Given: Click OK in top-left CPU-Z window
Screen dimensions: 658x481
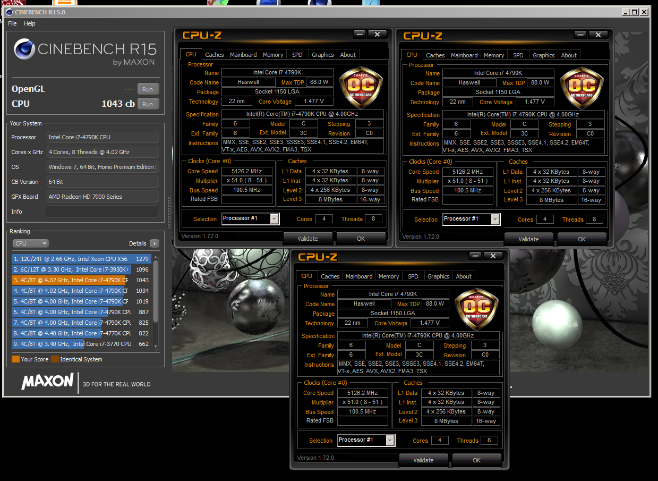Looking at the screenshot, I should coord(361,239).
